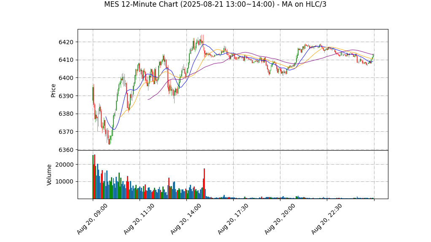The width and height of the screenshot is (431, 242).
Task: Click the 'Aug 20, 17:30' x-axis label
Action: coord(232,219)
